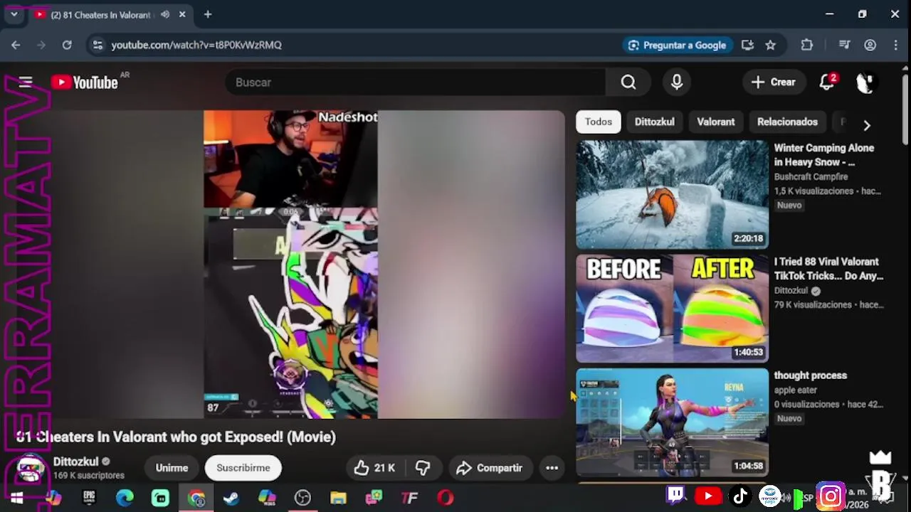This screenshot has width=911, height=512.
Task: Open Epic Games from taskbar
Action: point(89,498)
